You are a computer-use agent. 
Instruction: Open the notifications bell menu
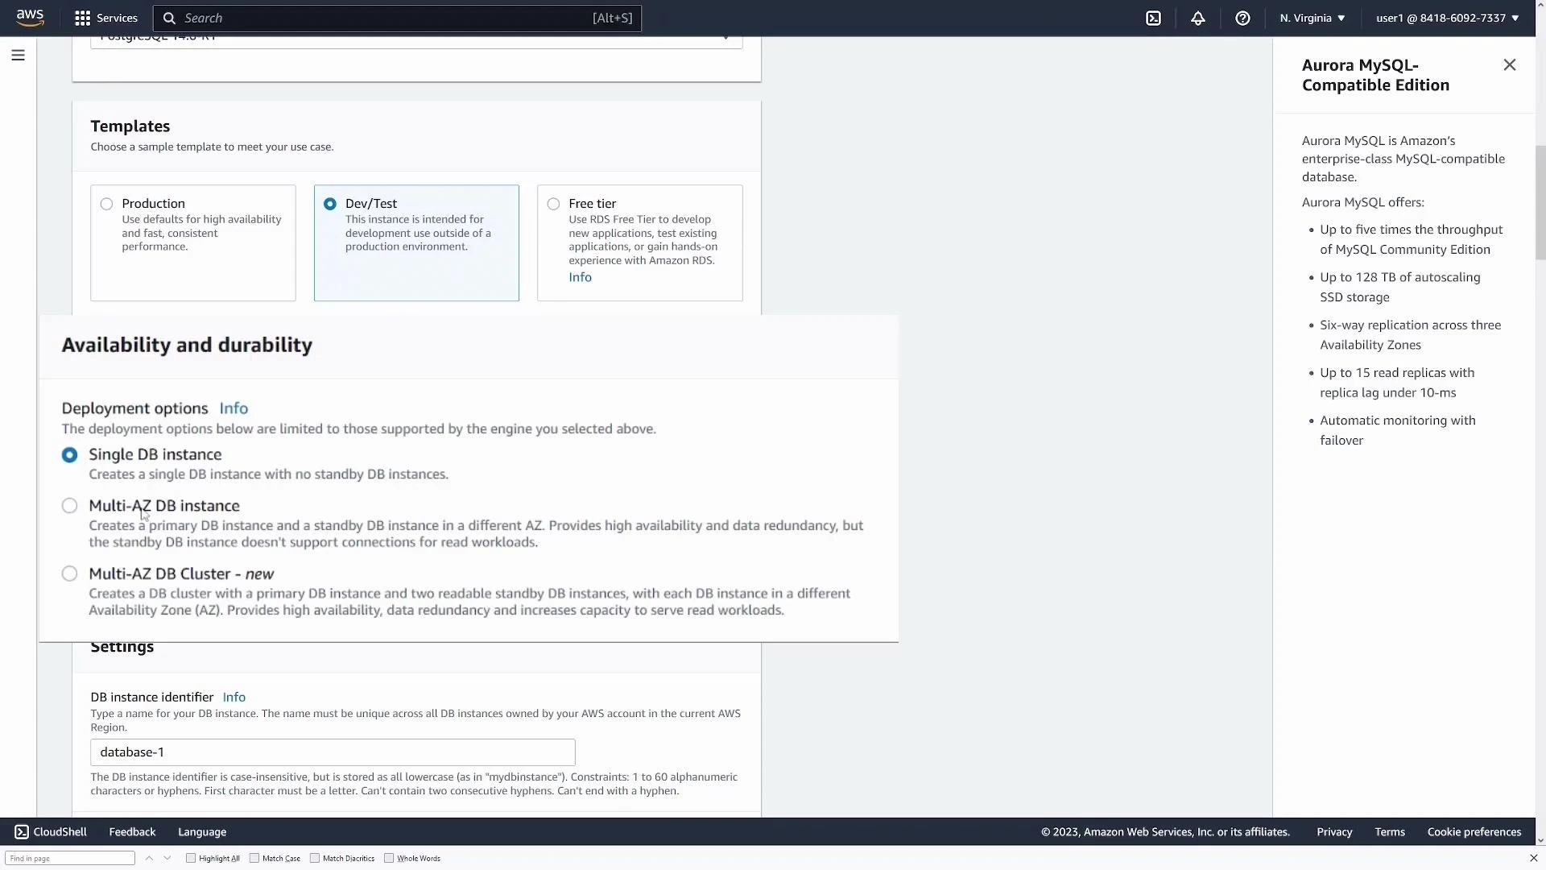[1197, 18]
